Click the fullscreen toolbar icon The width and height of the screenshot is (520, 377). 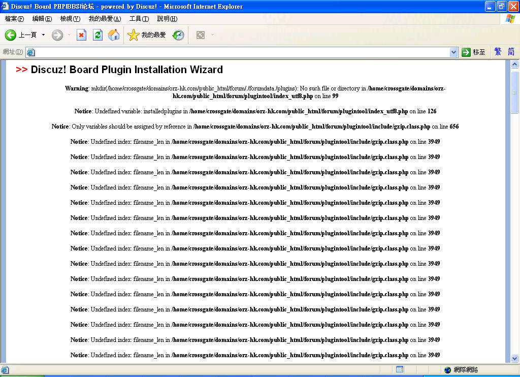tap(200, 35)
